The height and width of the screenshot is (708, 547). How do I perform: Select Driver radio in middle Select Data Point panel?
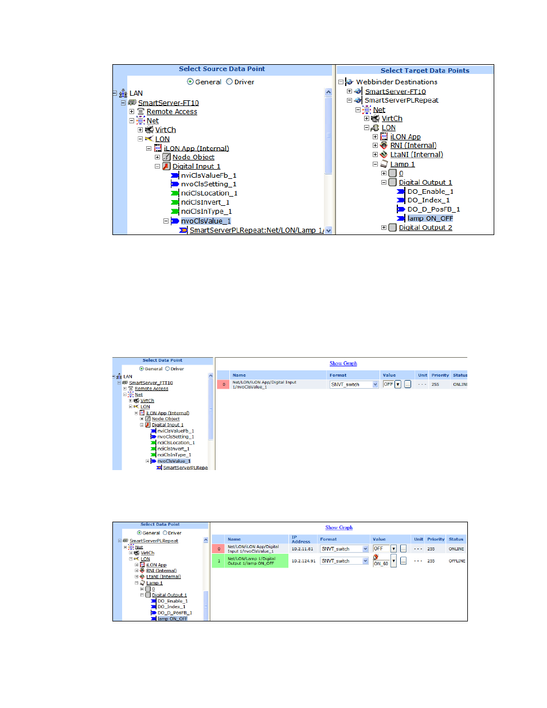[167, 369]
